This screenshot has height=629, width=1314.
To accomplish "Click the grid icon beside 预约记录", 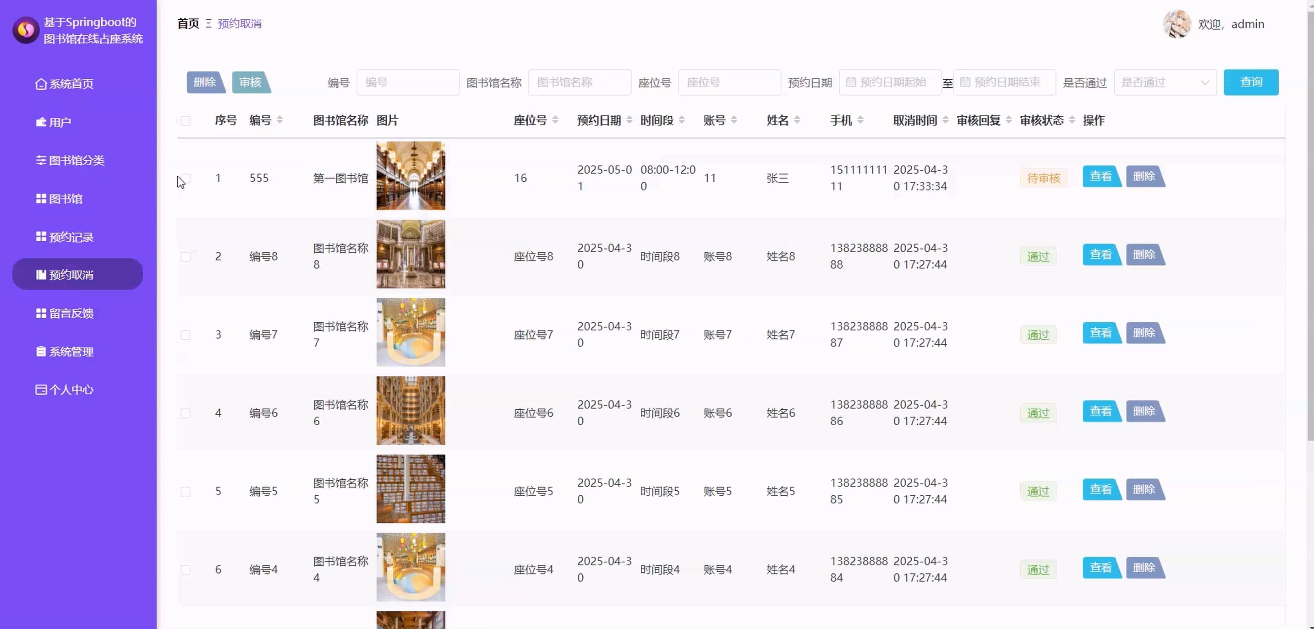I will coord(41,237).
